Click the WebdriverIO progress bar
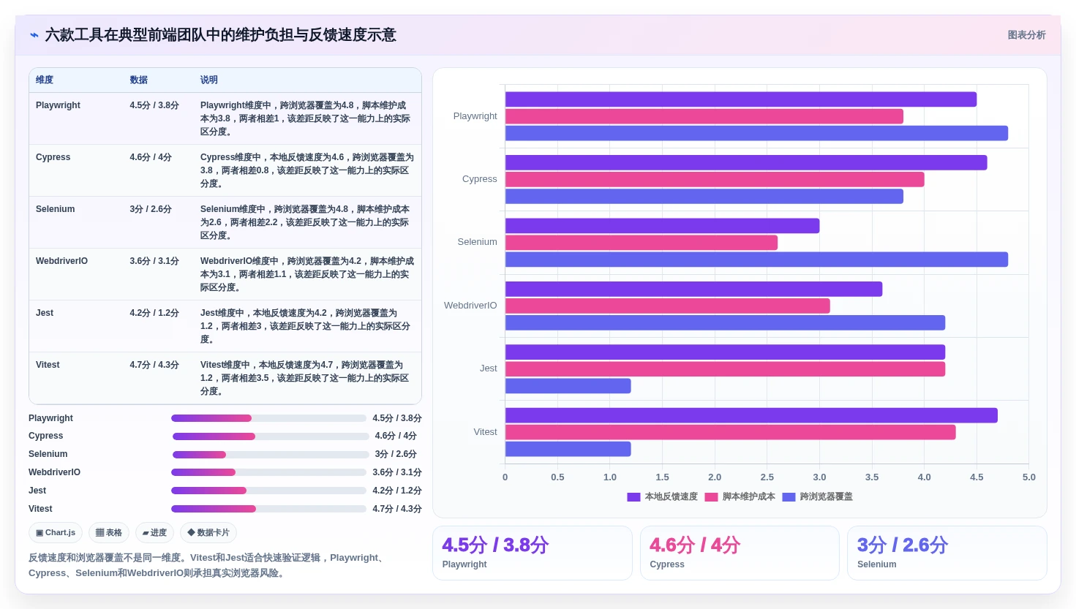 268,472
